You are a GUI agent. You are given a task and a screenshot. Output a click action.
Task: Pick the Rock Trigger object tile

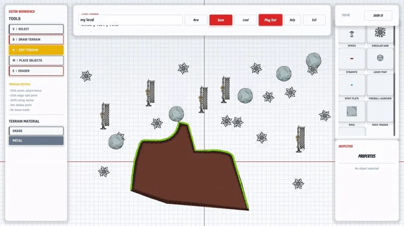click(380, 111)
